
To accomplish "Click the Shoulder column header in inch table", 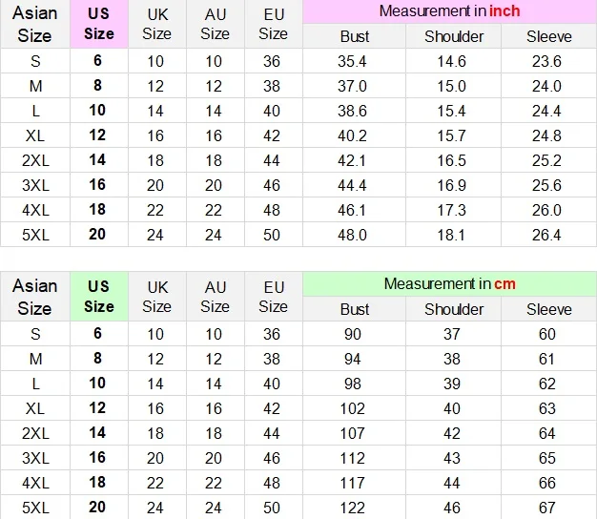I will point(454,36).
